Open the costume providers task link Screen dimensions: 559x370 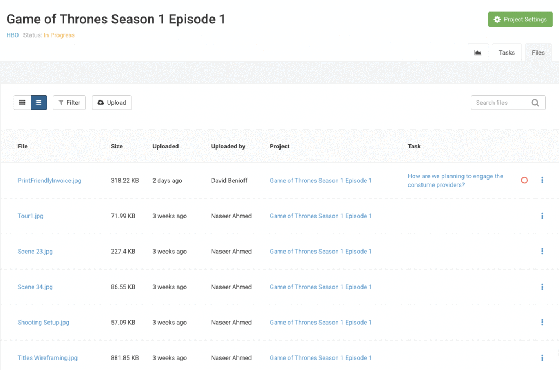[455, 181]
